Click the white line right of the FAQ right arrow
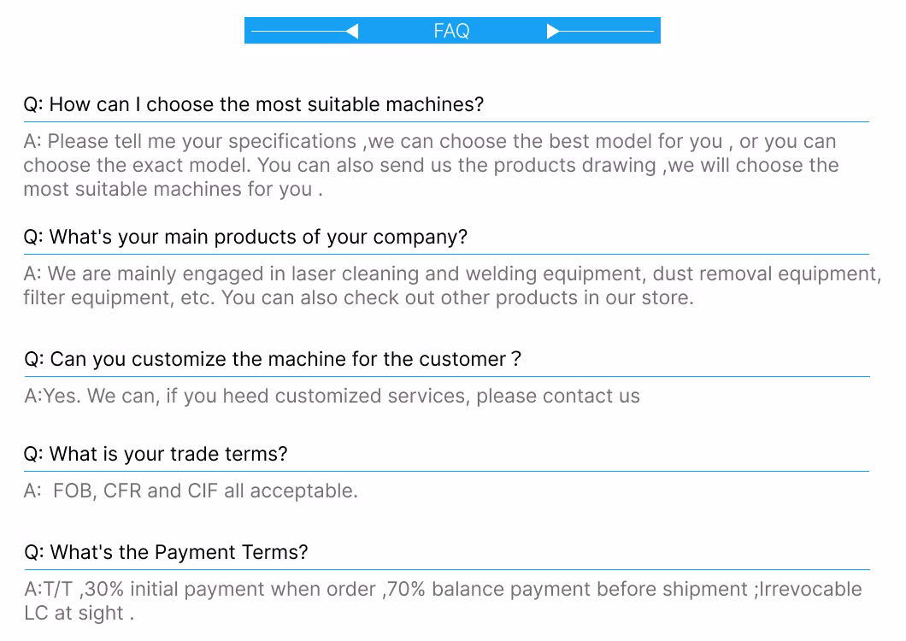This screenshot has width=906, height=641. click(607, 32)
